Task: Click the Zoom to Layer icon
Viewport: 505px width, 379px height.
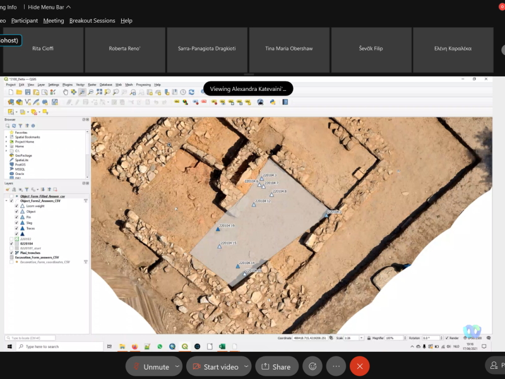Action: (x=116, y=92)
